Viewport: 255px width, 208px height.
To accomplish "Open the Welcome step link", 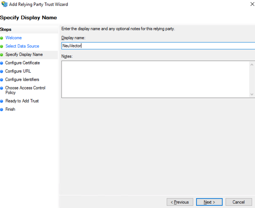I will point(13,38).
